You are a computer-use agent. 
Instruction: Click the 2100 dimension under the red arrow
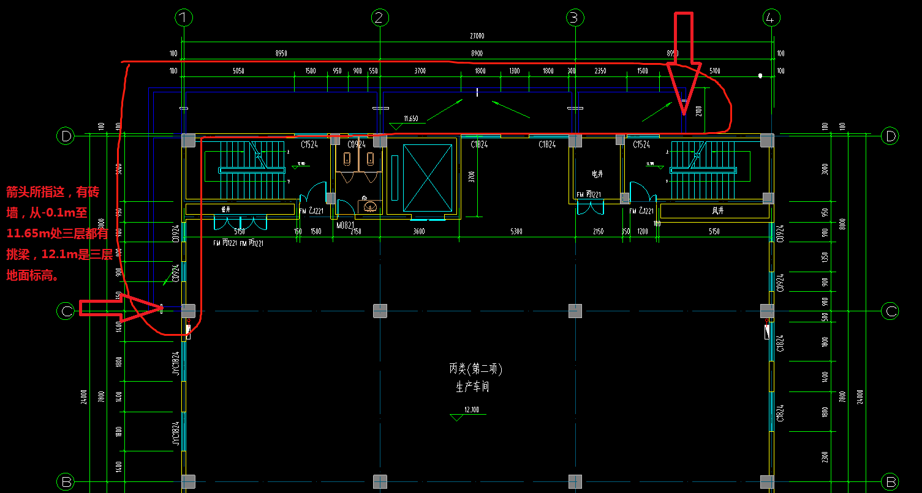click(700, 111)
